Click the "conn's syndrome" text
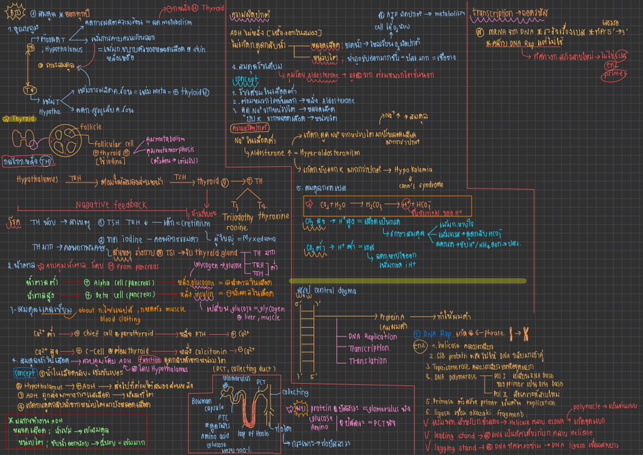The image size is (643, 455). tap(421, 185)
